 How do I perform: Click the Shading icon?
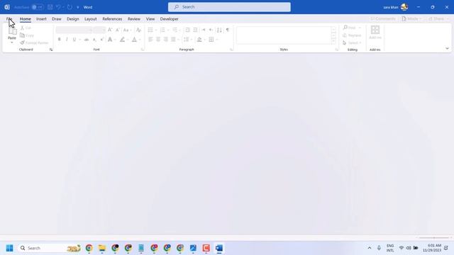pos(199,40)
